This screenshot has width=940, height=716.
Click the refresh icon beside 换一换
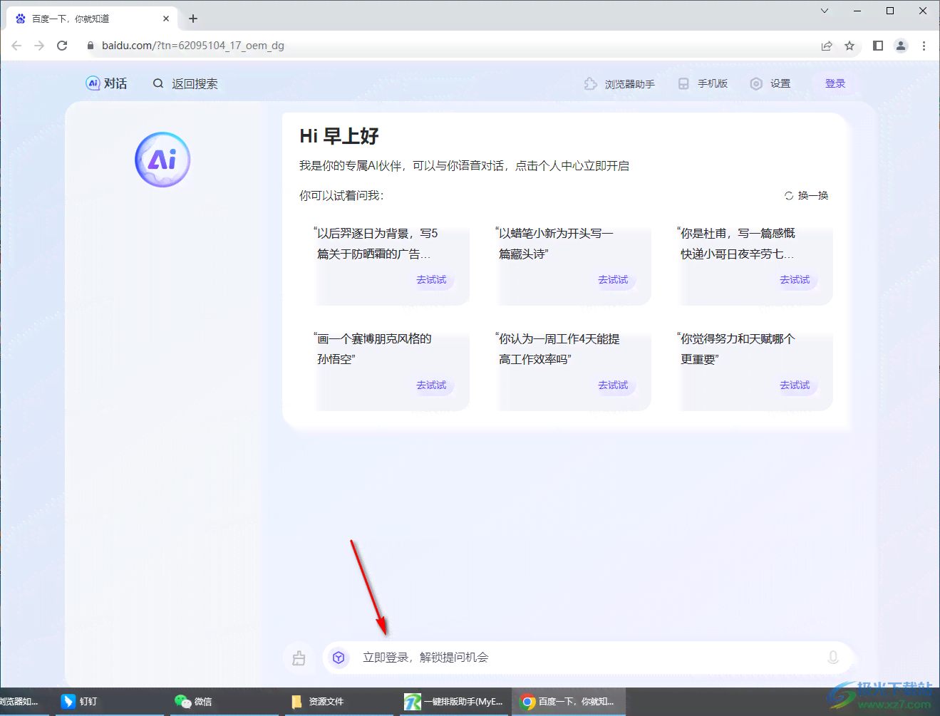[x=789, y=196]
